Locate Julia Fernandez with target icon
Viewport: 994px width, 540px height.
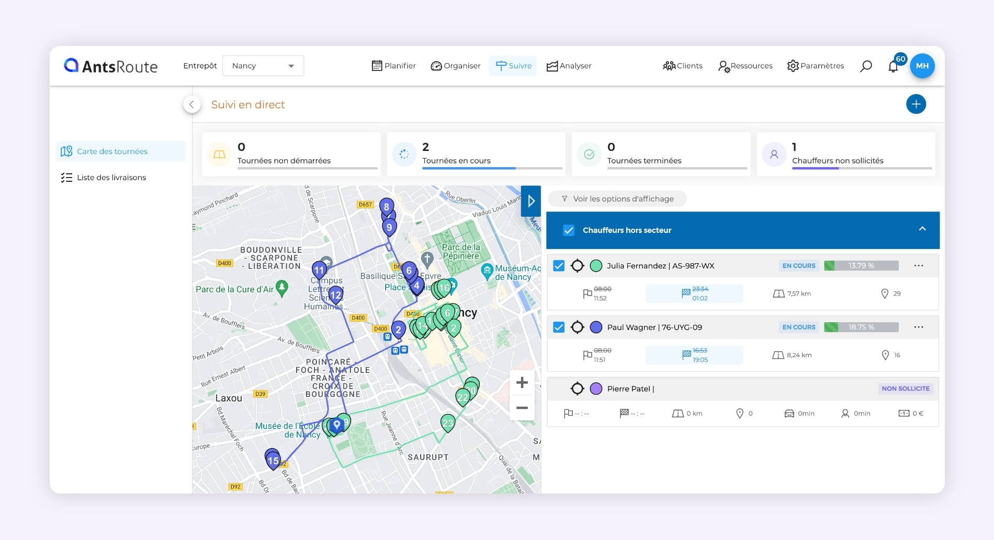click(x=577, y=266)
